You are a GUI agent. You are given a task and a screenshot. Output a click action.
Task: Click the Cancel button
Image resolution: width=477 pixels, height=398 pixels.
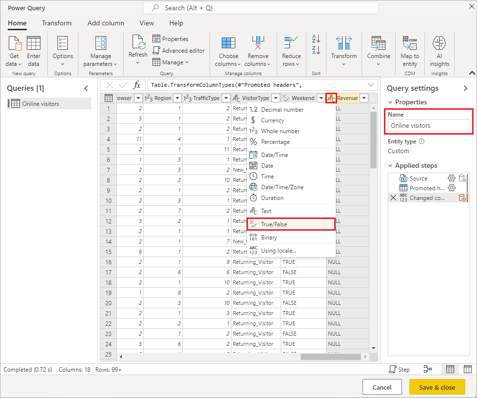click(382, 387)
